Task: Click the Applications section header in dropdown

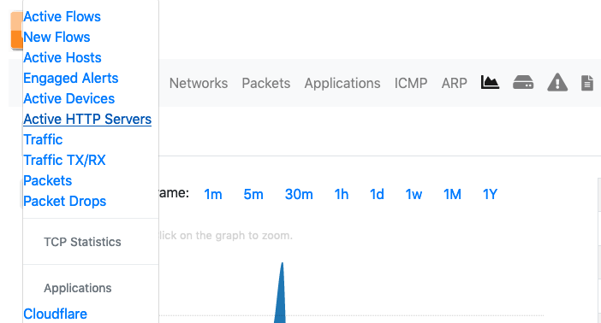Action: (x=78, y=288)
